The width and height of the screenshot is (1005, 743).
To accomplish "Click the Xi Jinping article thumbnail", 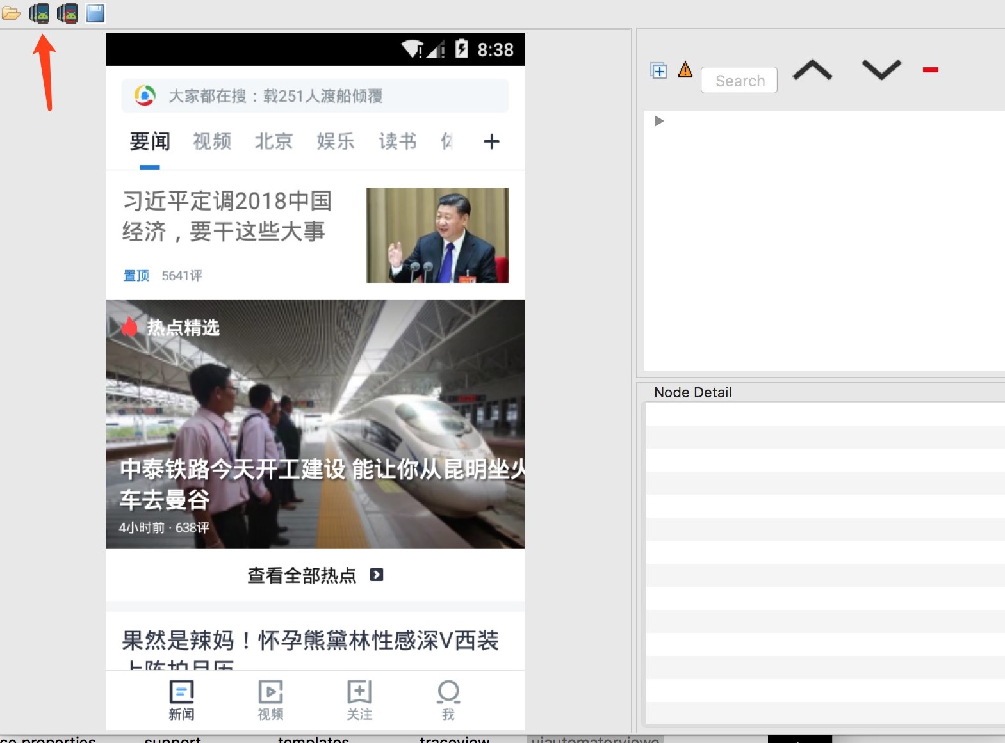I will click(437, 235).
